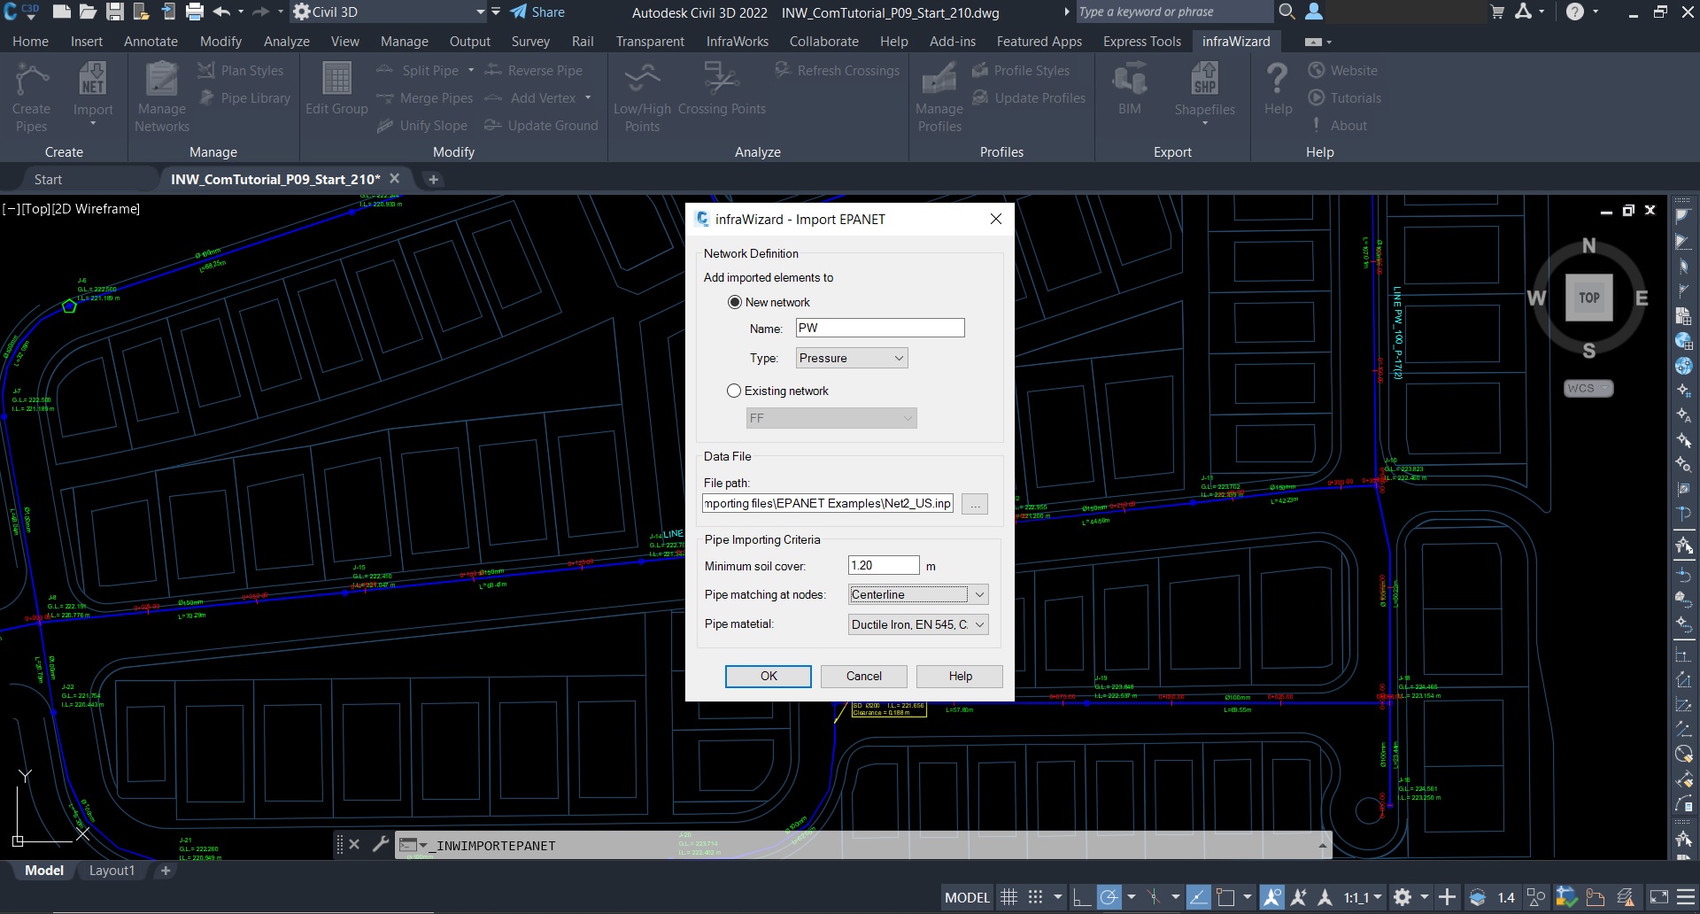The height and width of the screenshot is (914, 1700).
Task: Switch to the Layout1 tab
Action: pyautogui.click(x=112, y=871)
